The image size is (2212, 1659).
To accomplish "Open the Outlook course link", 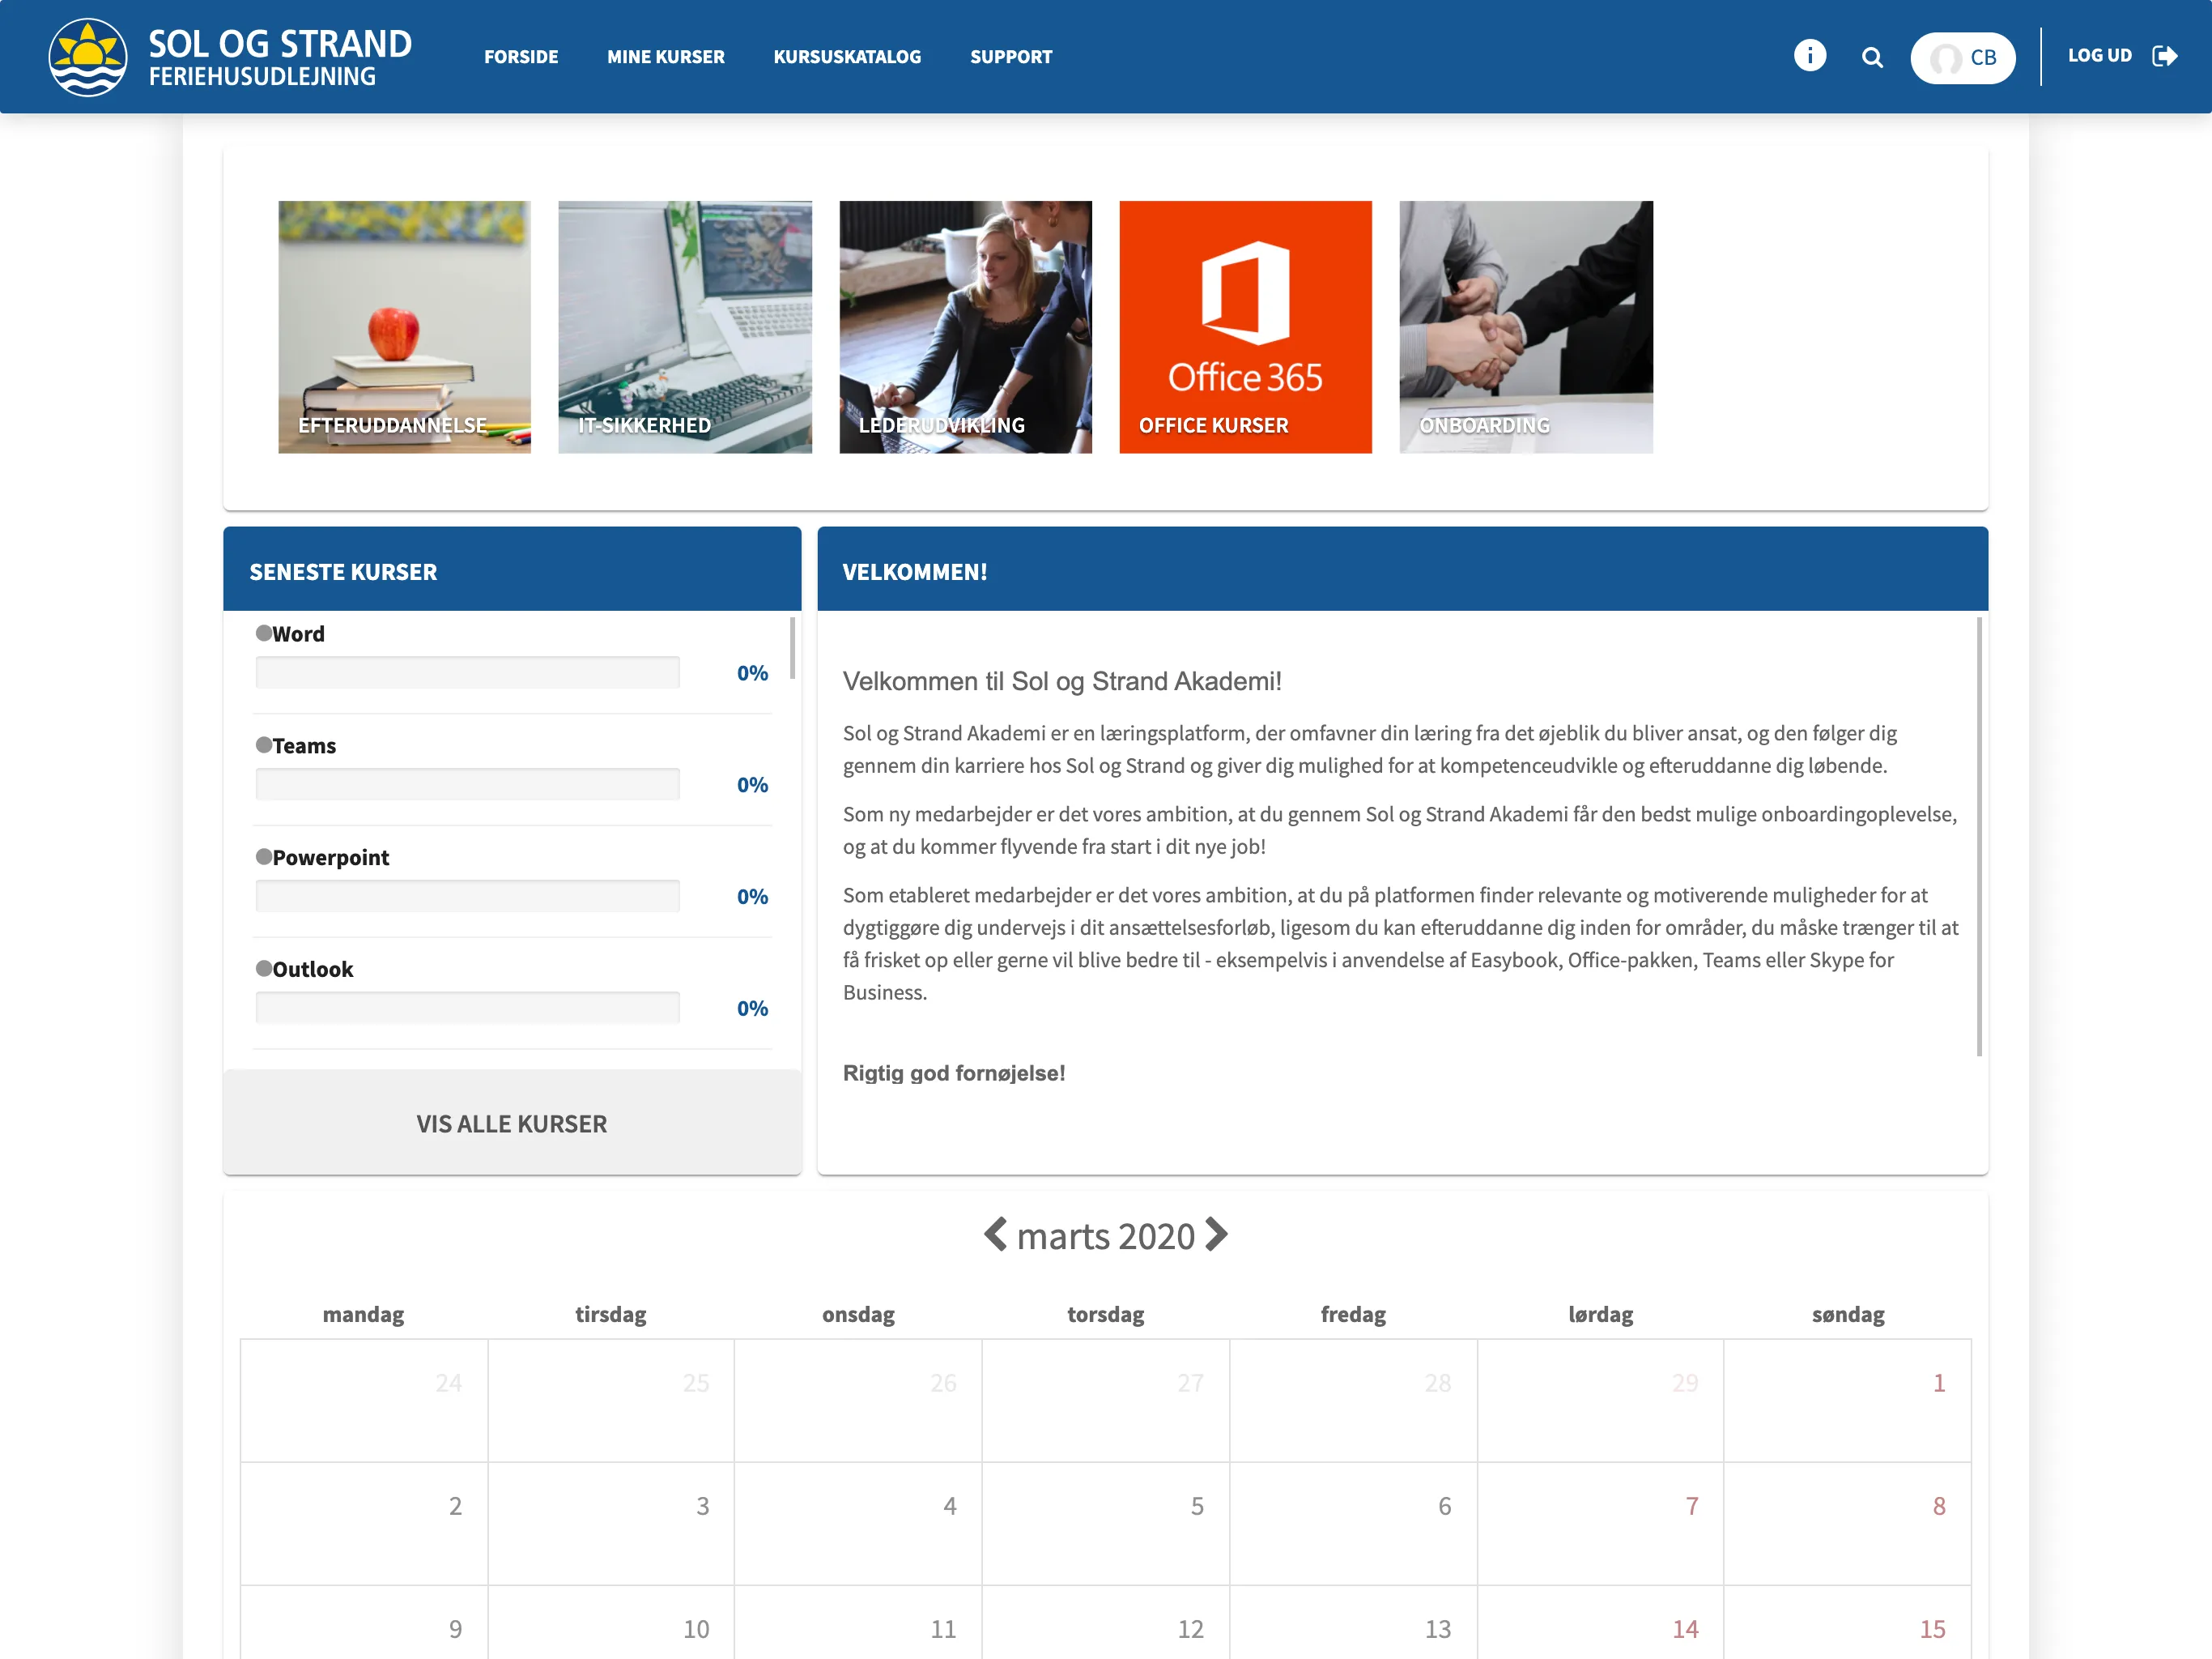I will (313, 970).
